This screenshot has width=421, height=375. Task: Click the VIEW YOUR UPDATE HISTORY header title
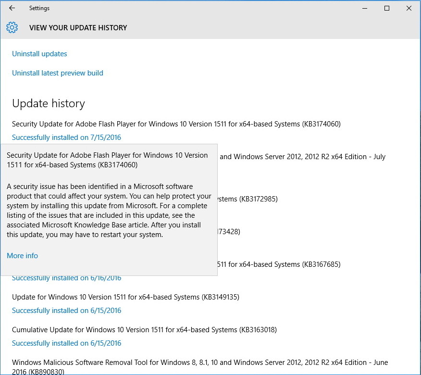(78, 27)
